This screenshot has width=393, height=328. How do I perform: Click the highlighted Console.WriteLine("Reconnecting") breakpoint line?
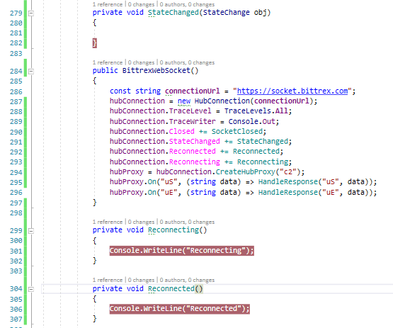tap(182, 251)
